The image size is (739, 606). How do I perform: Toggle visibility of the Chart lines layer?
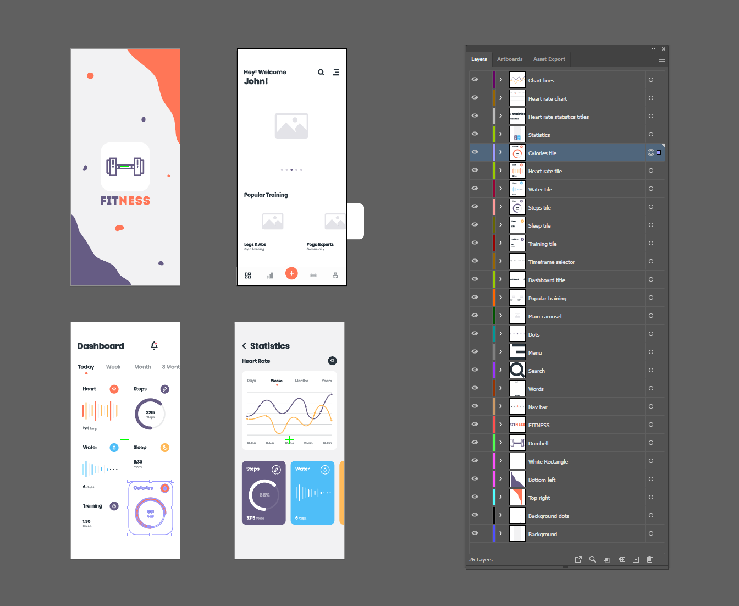coord(474,79)
